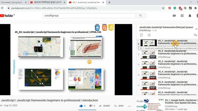
Task: Open the UVSoftGroup playlist channel link
Action: tap(145, 31)
